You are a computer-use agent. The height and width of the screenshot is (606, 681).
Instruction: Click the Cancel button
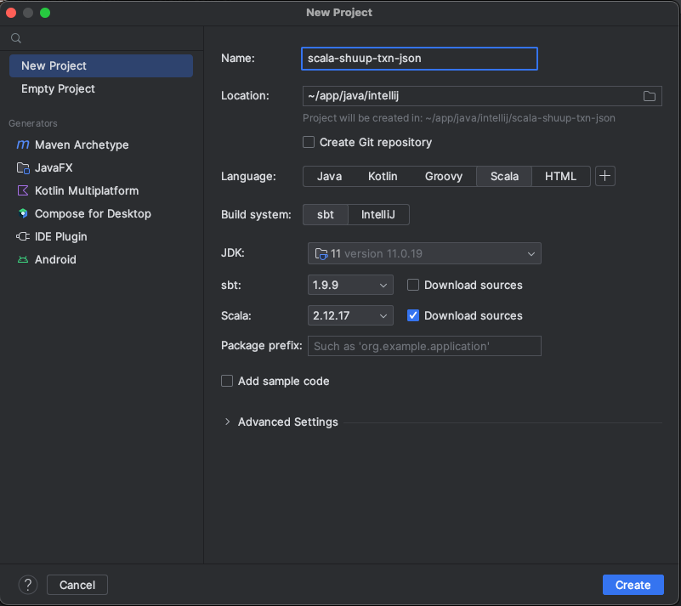pyautogui.click(x=77, y=585)
